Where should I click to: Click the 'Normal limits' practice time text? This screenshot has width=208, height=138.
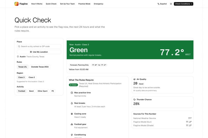click(x=80, y=96)
